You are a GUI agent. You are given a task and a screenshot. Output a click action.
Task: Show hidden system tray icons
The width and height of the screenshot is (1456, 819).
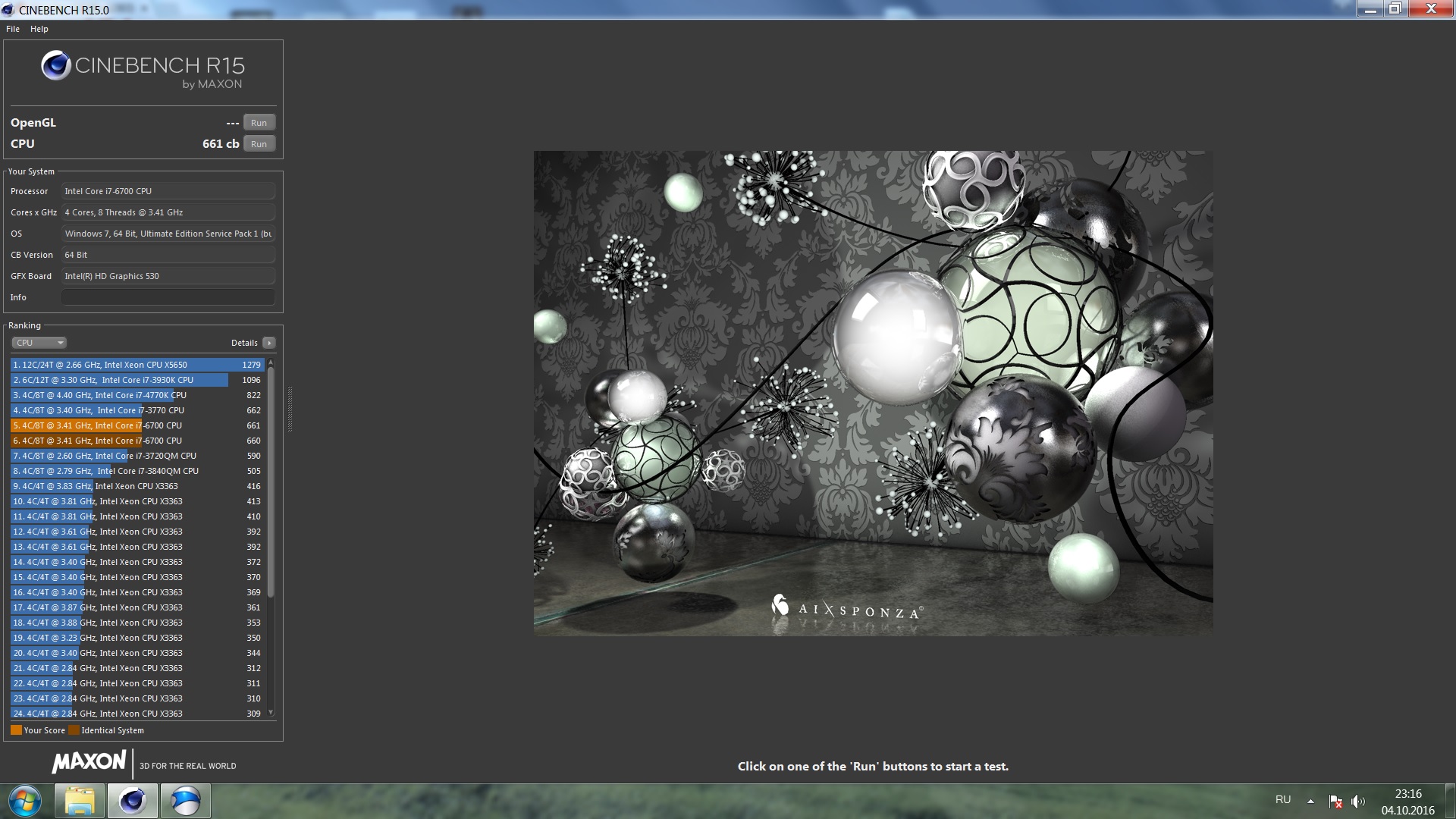pyautogui.click(x=1310, y=801)
